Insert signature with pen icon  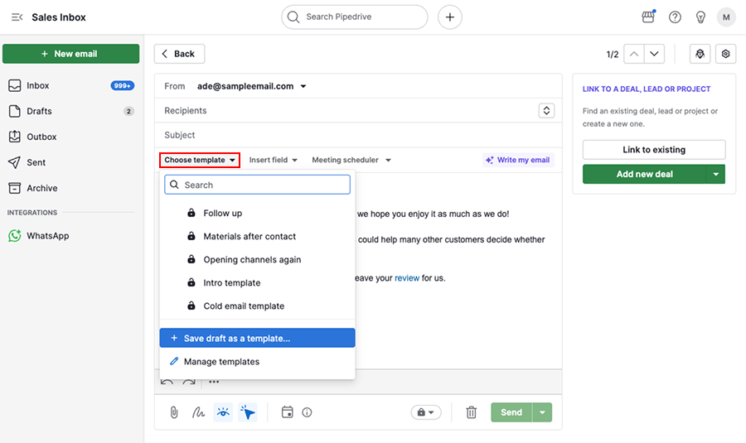pyautogui.click(x=198, y=412)
